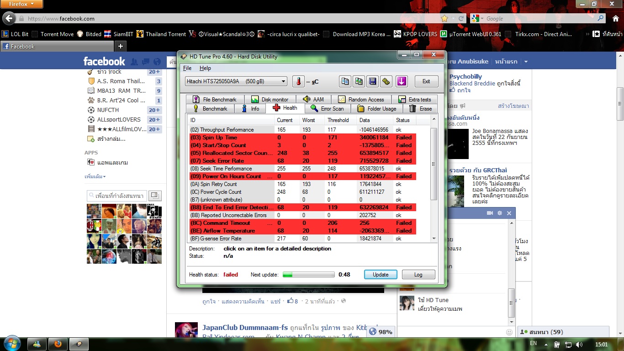Click the Next update progress bar
The width and height of the screenshot is (624, 351).
pyautogui.click(x=308, y=275)
